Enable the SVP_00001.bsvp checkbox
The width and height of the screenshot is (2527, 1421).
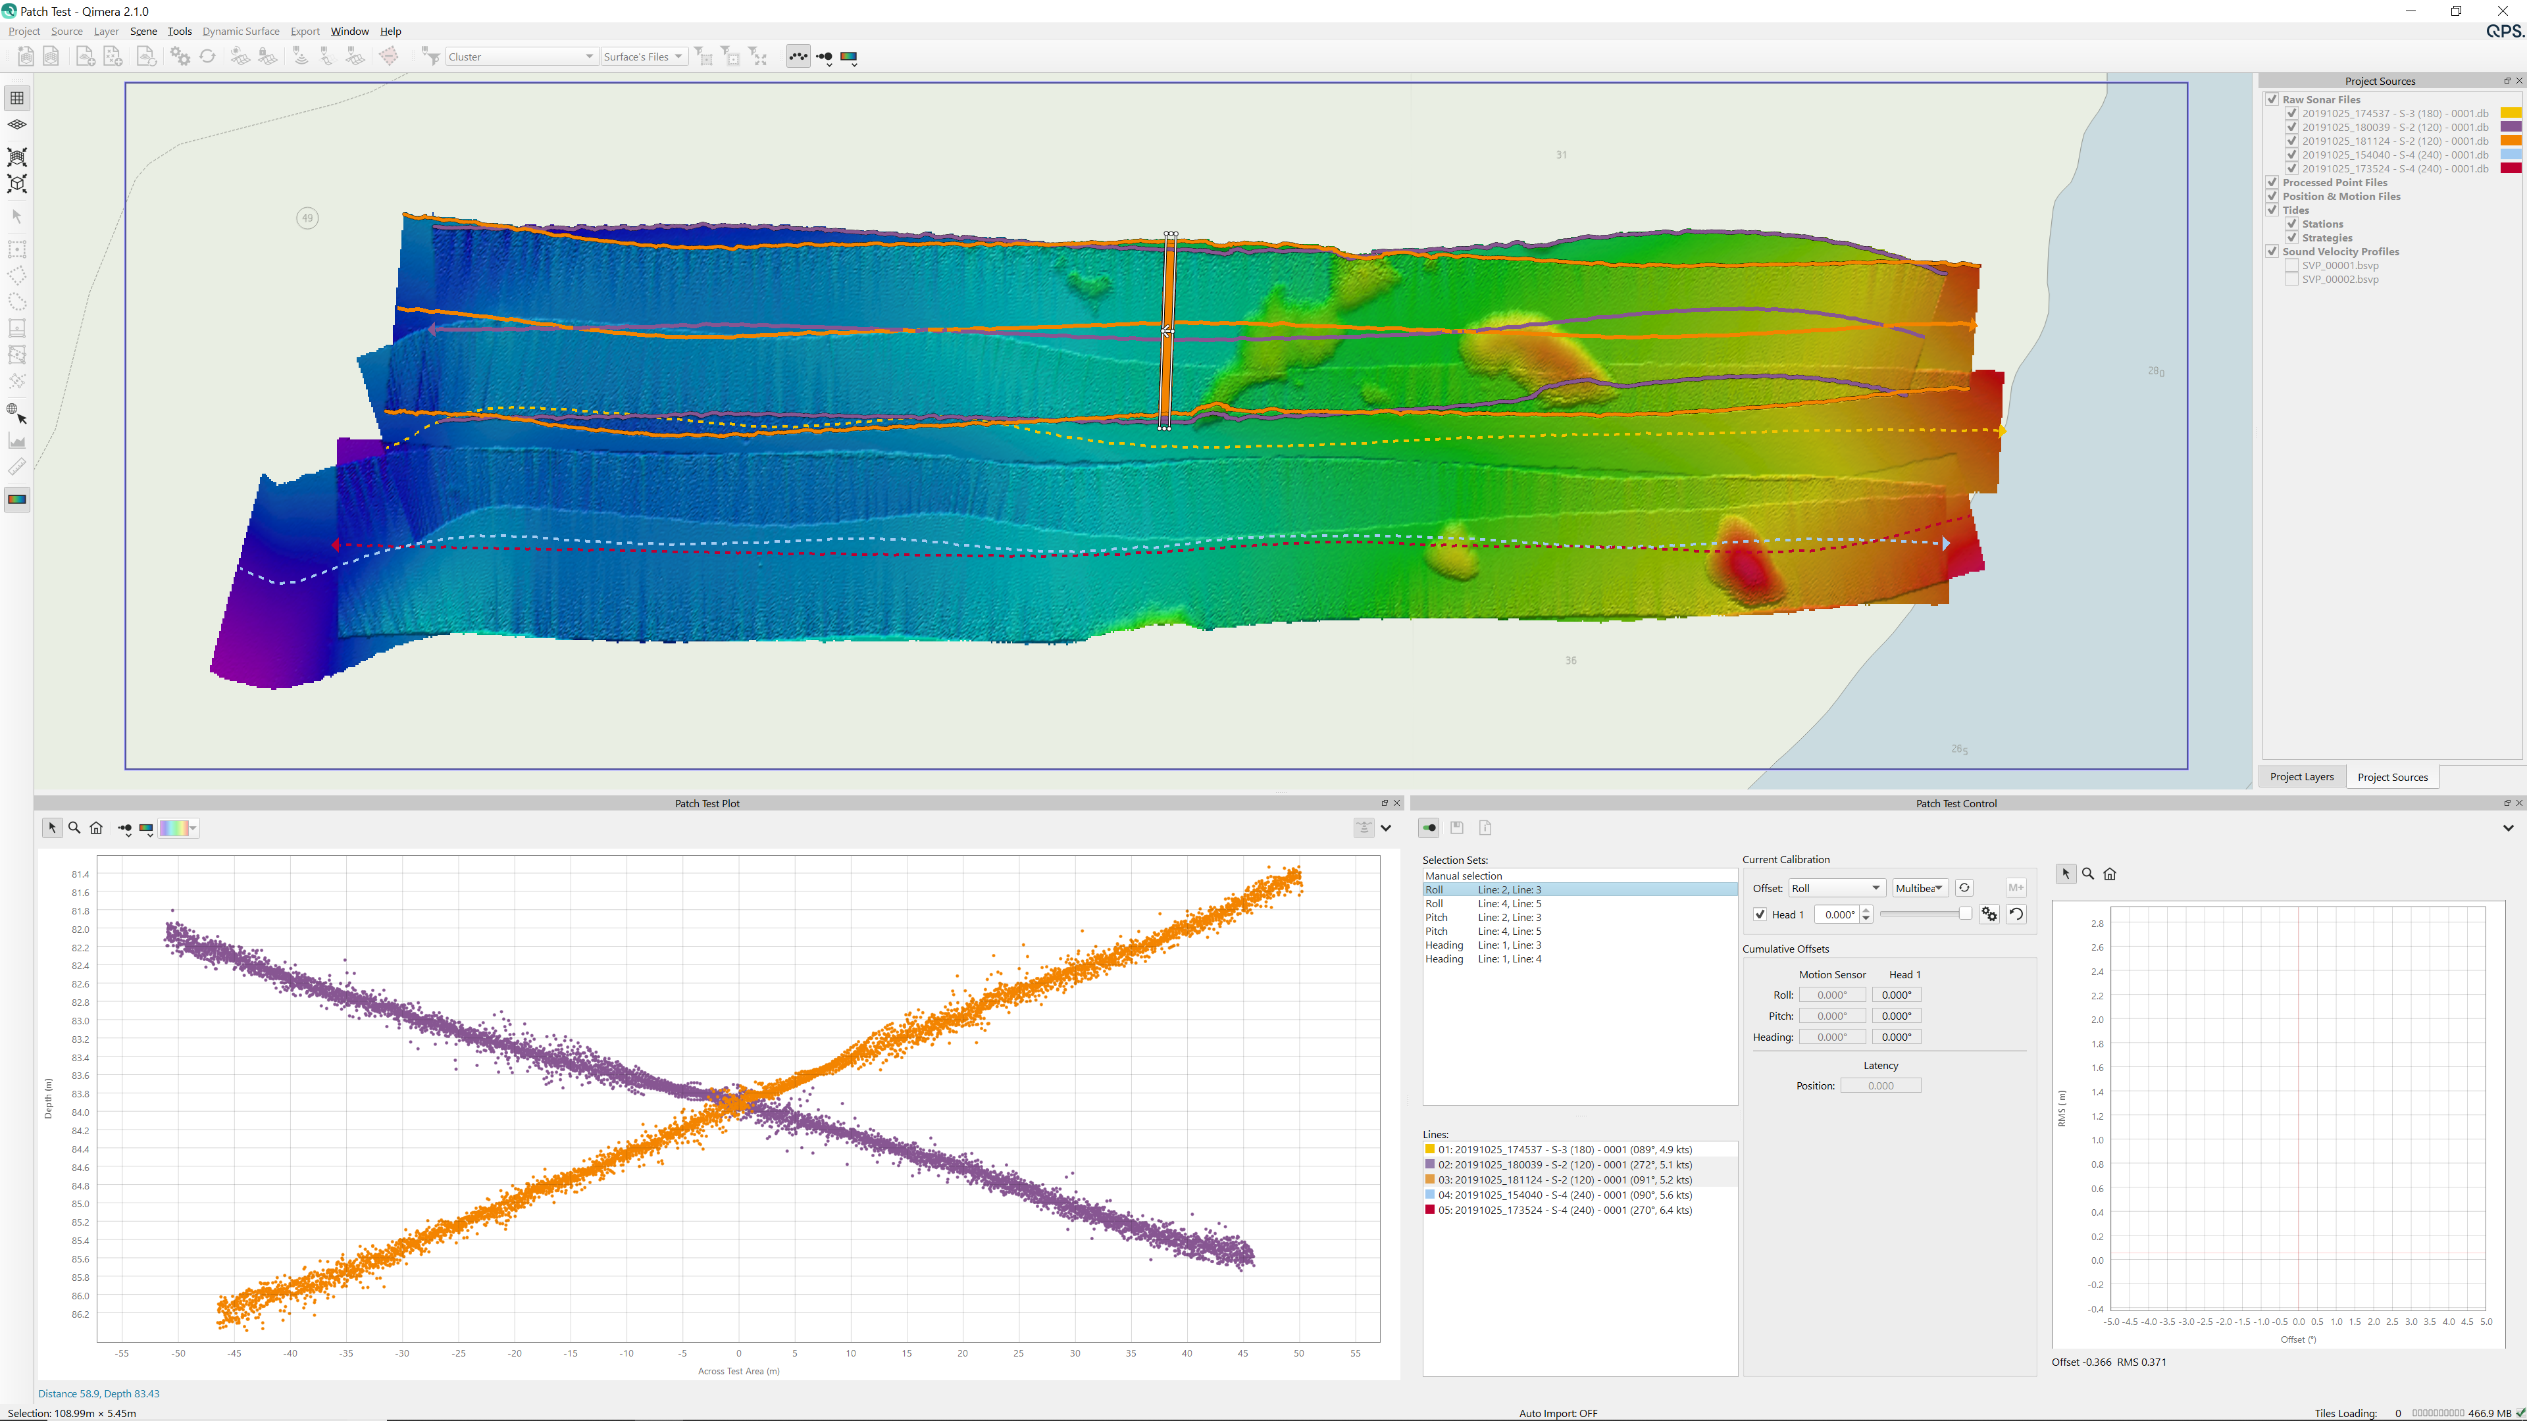(2291, 266)
